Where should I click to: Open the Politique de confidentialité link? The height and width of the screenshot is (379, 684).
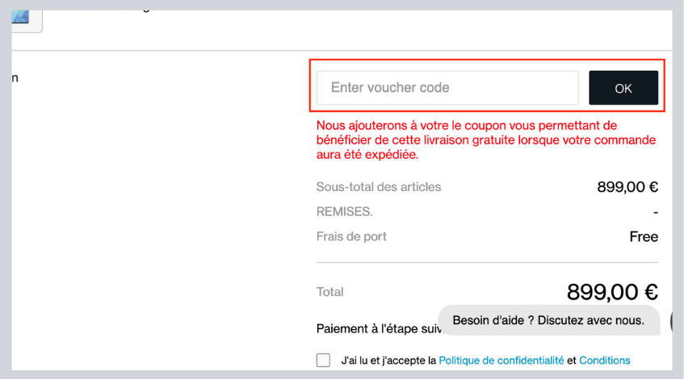pos(501,360)
